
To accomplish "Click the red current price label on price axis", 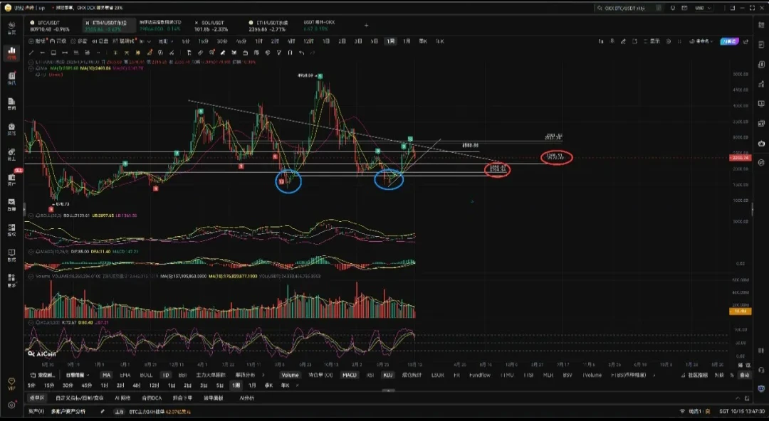I will point(740,158).
